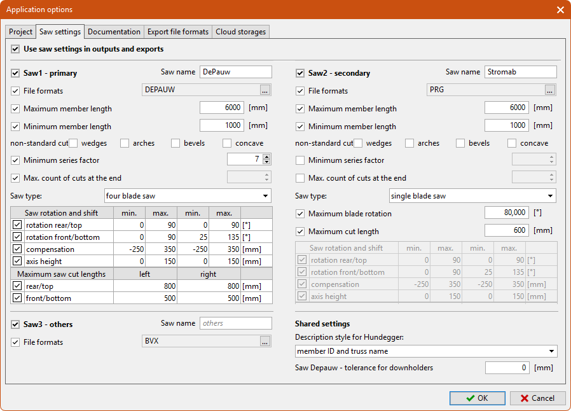Open the browse button beside PRG file format
The width and height of the screenshot is (571, 411).
(x=550, y=90)
